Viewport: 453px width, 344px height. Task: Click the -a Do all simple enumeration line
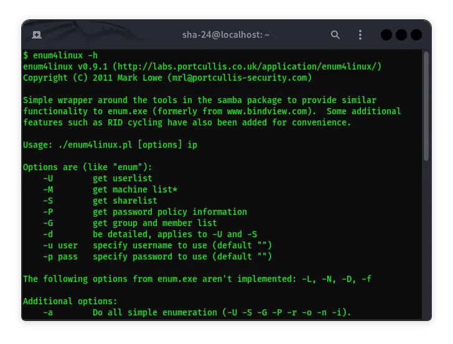pos(197,312)
